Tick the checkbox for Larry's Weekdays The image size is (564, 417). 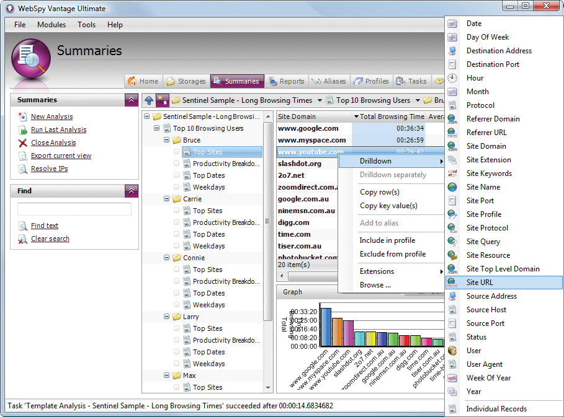177,364
